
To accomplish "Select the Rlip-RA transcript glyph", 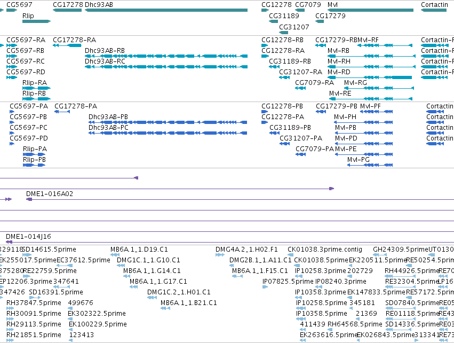I will tap(36, 88).
